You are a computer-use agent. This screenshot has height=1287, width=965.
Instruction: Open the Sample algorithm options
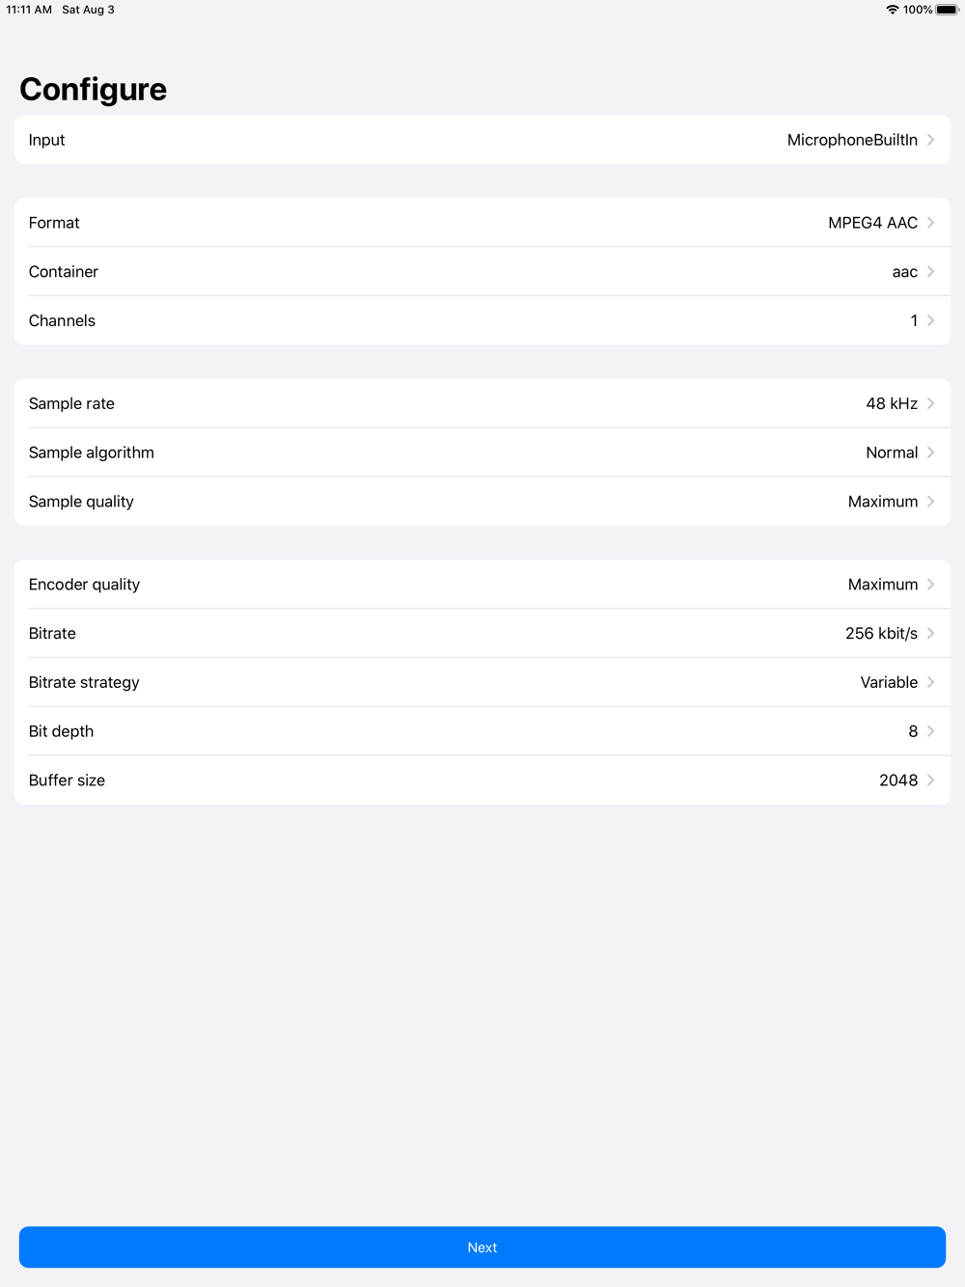(x=482, y=452)
